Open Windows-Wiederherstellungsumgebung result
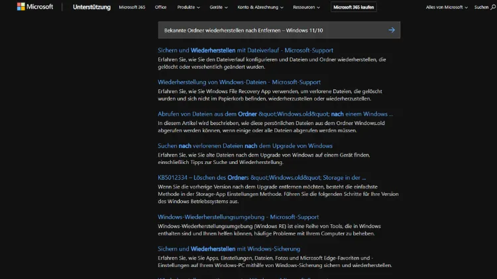This screenshot has width=497, height=279. coord(238,217)
